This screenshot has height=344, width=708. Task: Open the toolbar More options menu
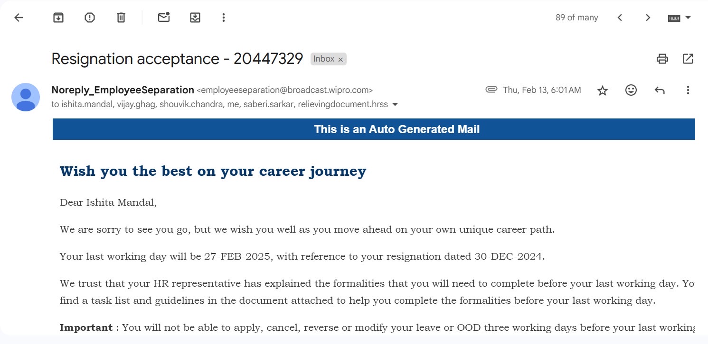224,18
